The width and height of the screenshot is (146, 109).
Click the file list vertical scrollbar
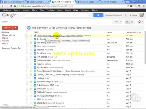click(x=145, y=47)
